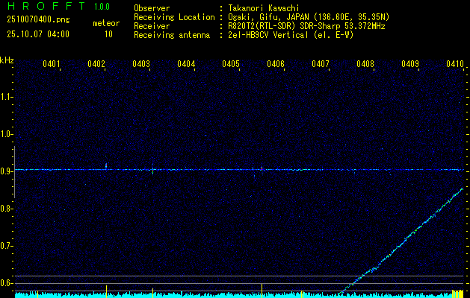The image size is (470, 298).
Task: Click the 0410 time label
Action: pos(455,63)
